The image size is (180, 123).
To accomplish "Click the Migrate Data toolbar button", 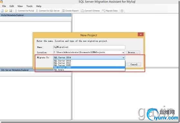I will pos(110,11).
